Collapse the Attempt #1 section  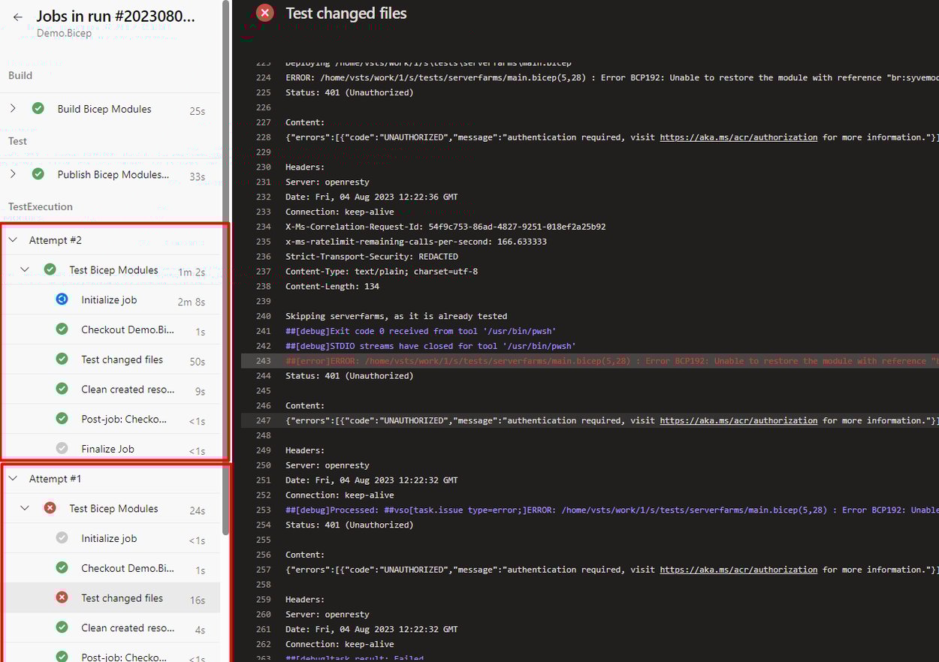click(x=11, y=478)
